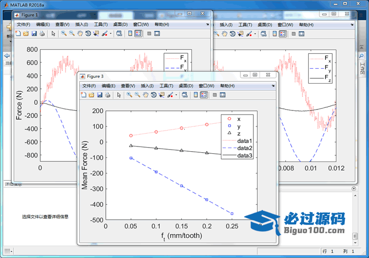Activate Zoom Out tool in Figure 1
The height and width of the screenshot is (258, 369).
[72, 34]
